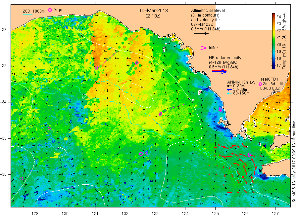
Task: Click the '129' longitude axis label
Action: point(35,214)
